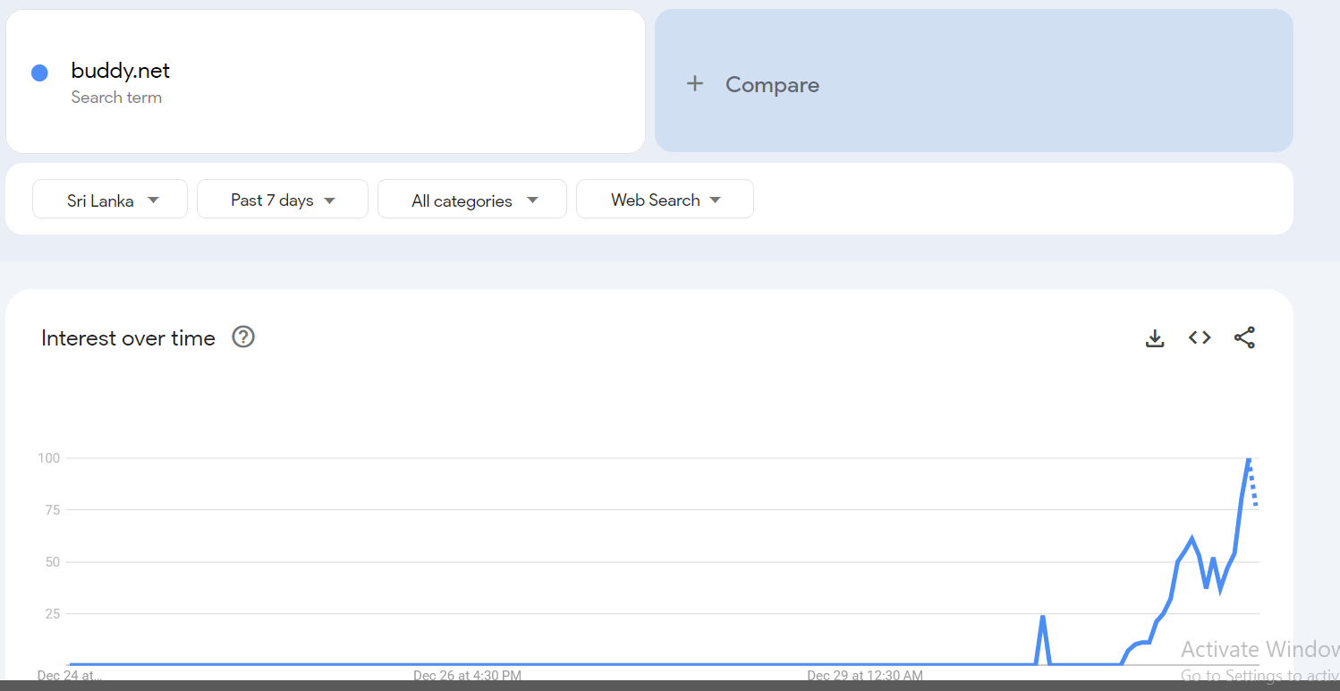The image size is (1340, 691).
Task: Select the Interest over time heading
Action: tap(129, 338)
